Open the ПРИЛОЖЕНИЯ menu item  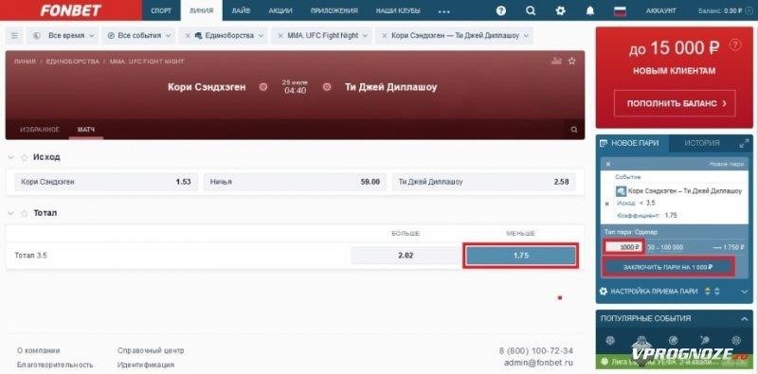(334, 10)
